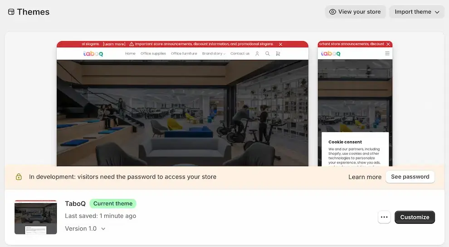Image resolution: width=449 pixels, height=247 pixels.
Task: Click the eye icon in View your store
Action: pos(332,12)
